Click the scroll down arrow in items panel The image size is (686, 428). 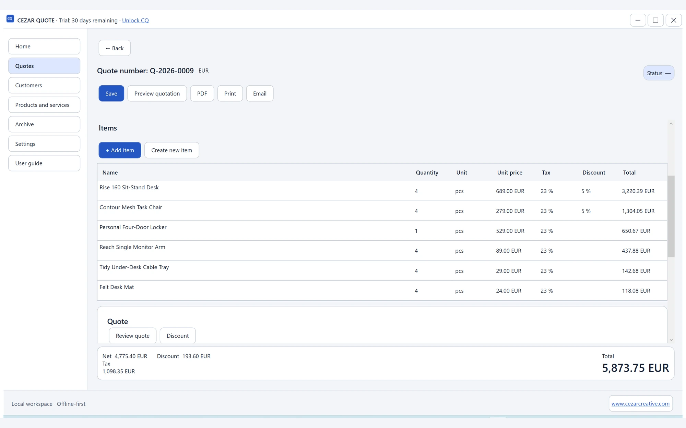tap(671, 340)
